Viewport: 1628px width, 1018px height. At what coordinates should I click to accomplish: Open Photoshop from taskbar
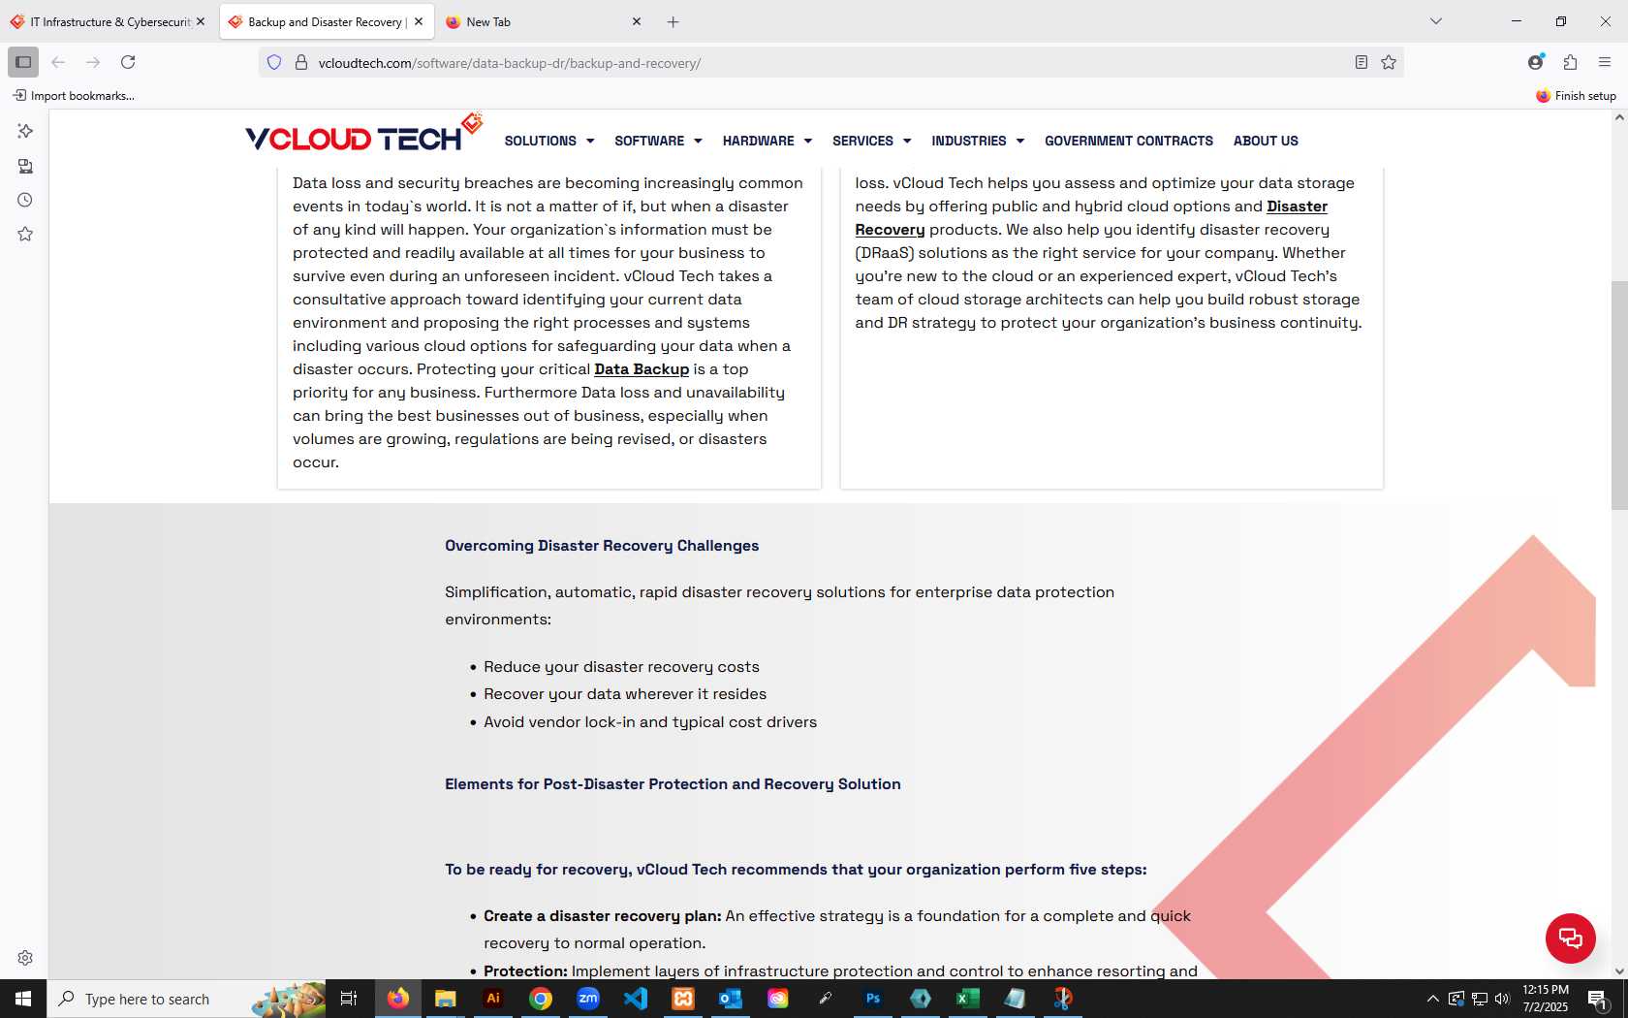(873, 998)
